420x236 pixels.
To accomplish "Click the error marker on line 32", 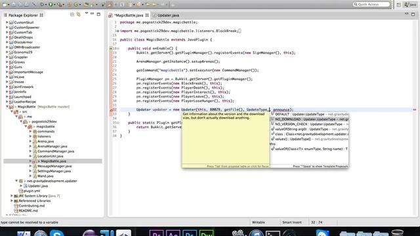I will (x=111, y=109).
